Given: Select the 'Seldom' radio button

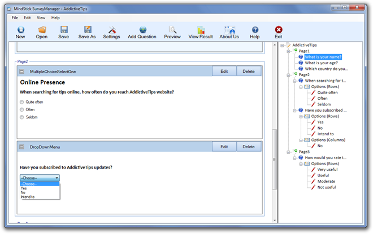Looking at the screenshot, I should pos(22,117).
